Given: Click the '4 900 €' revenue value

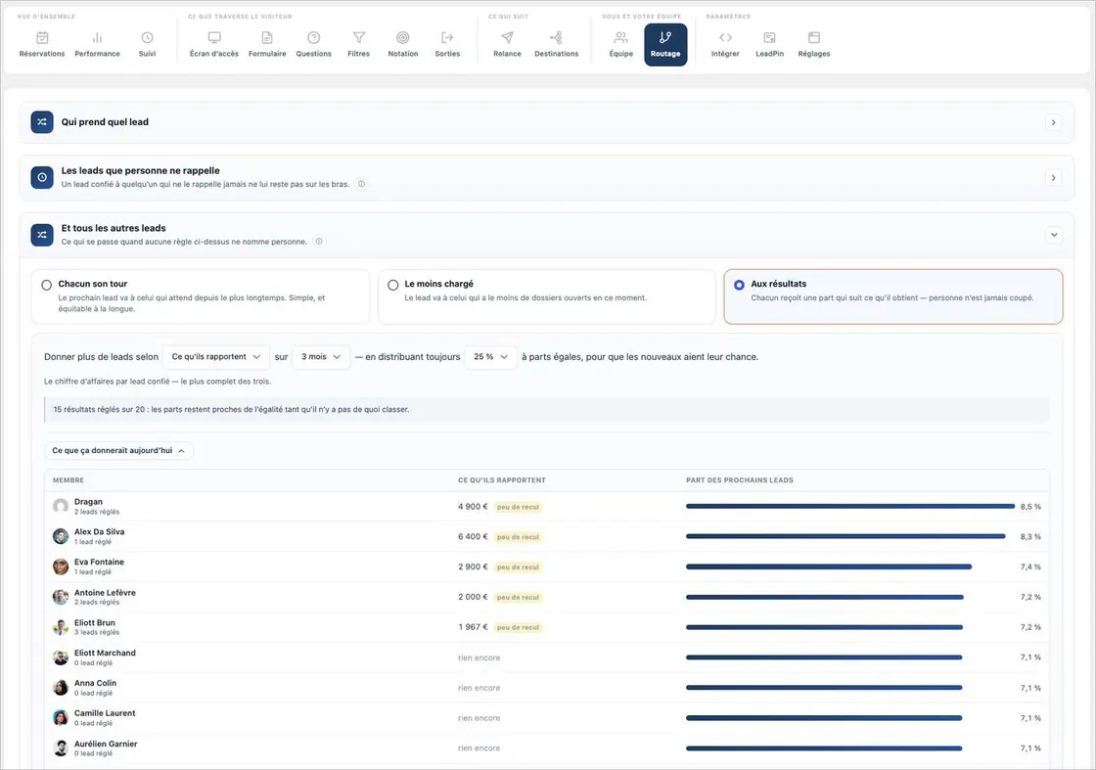Looking at the screenshot, I should (x=474, y=507).
